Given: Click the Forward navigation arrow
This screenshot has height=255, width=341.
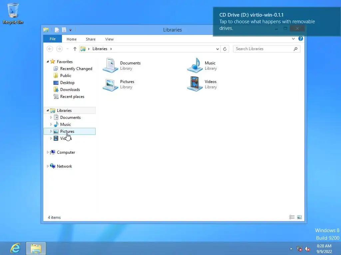Looking at the screenshot, I should [x=59, y=49].
